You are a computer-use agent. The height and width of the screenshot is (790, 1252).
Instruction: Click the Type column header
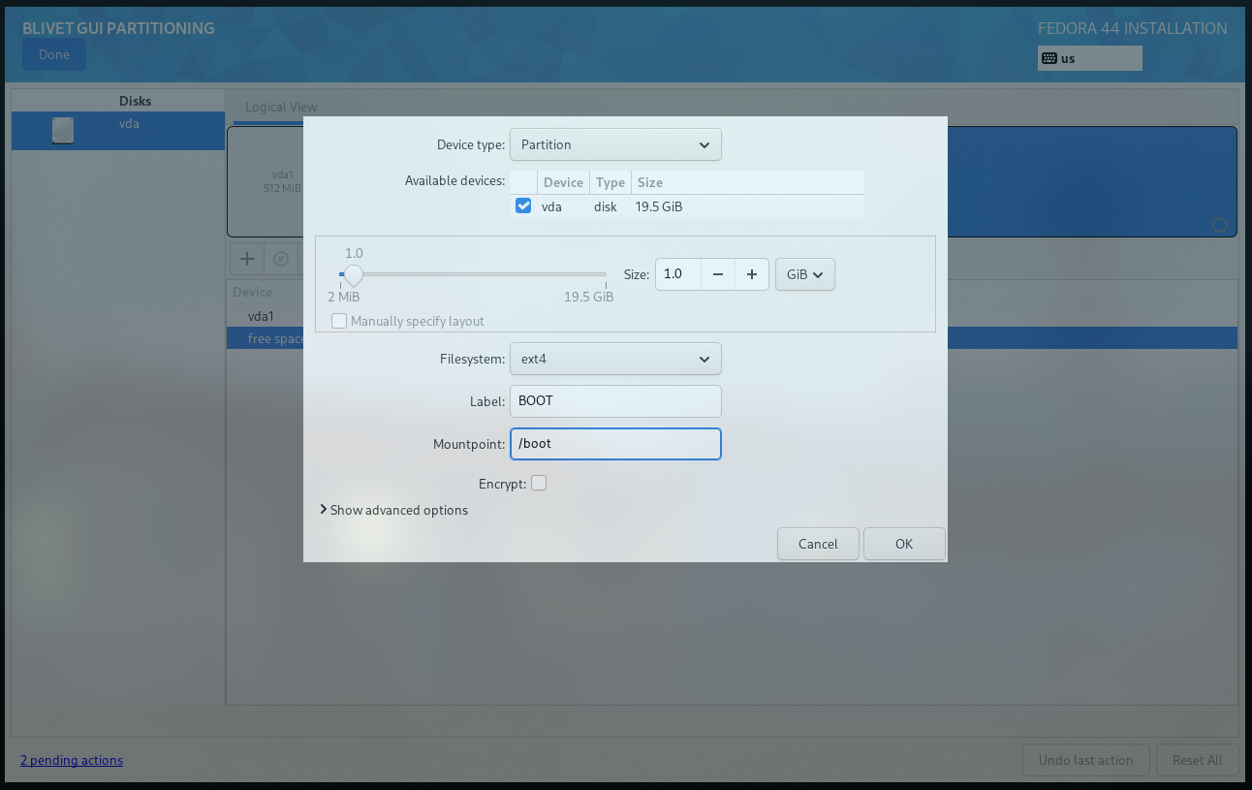610,182
